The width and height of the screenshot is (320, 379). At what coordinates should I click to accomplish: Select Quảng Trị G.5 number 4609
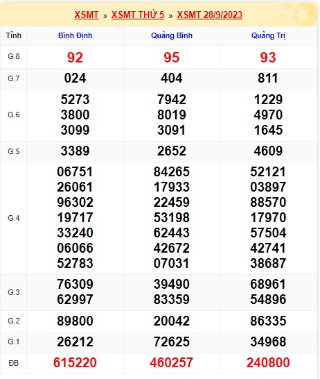pos(268,151)
